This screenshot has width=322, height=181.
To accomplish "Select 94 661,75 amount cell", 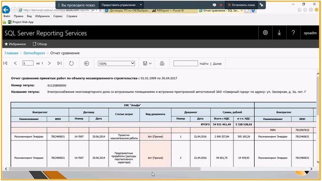I will [x=222, y=158].
